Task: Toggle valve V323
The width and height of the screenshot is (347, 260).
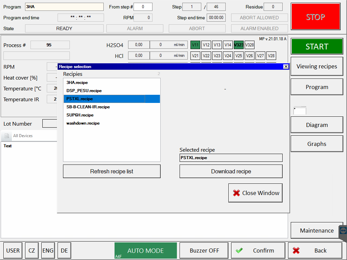Action: click(x=239, y=45)
